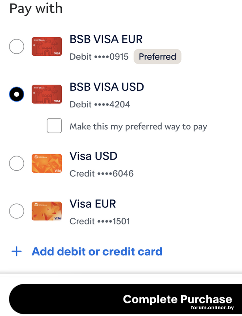Click the plus icon to add card
Screen dimensions: 242x316
(x=17, y=252)
